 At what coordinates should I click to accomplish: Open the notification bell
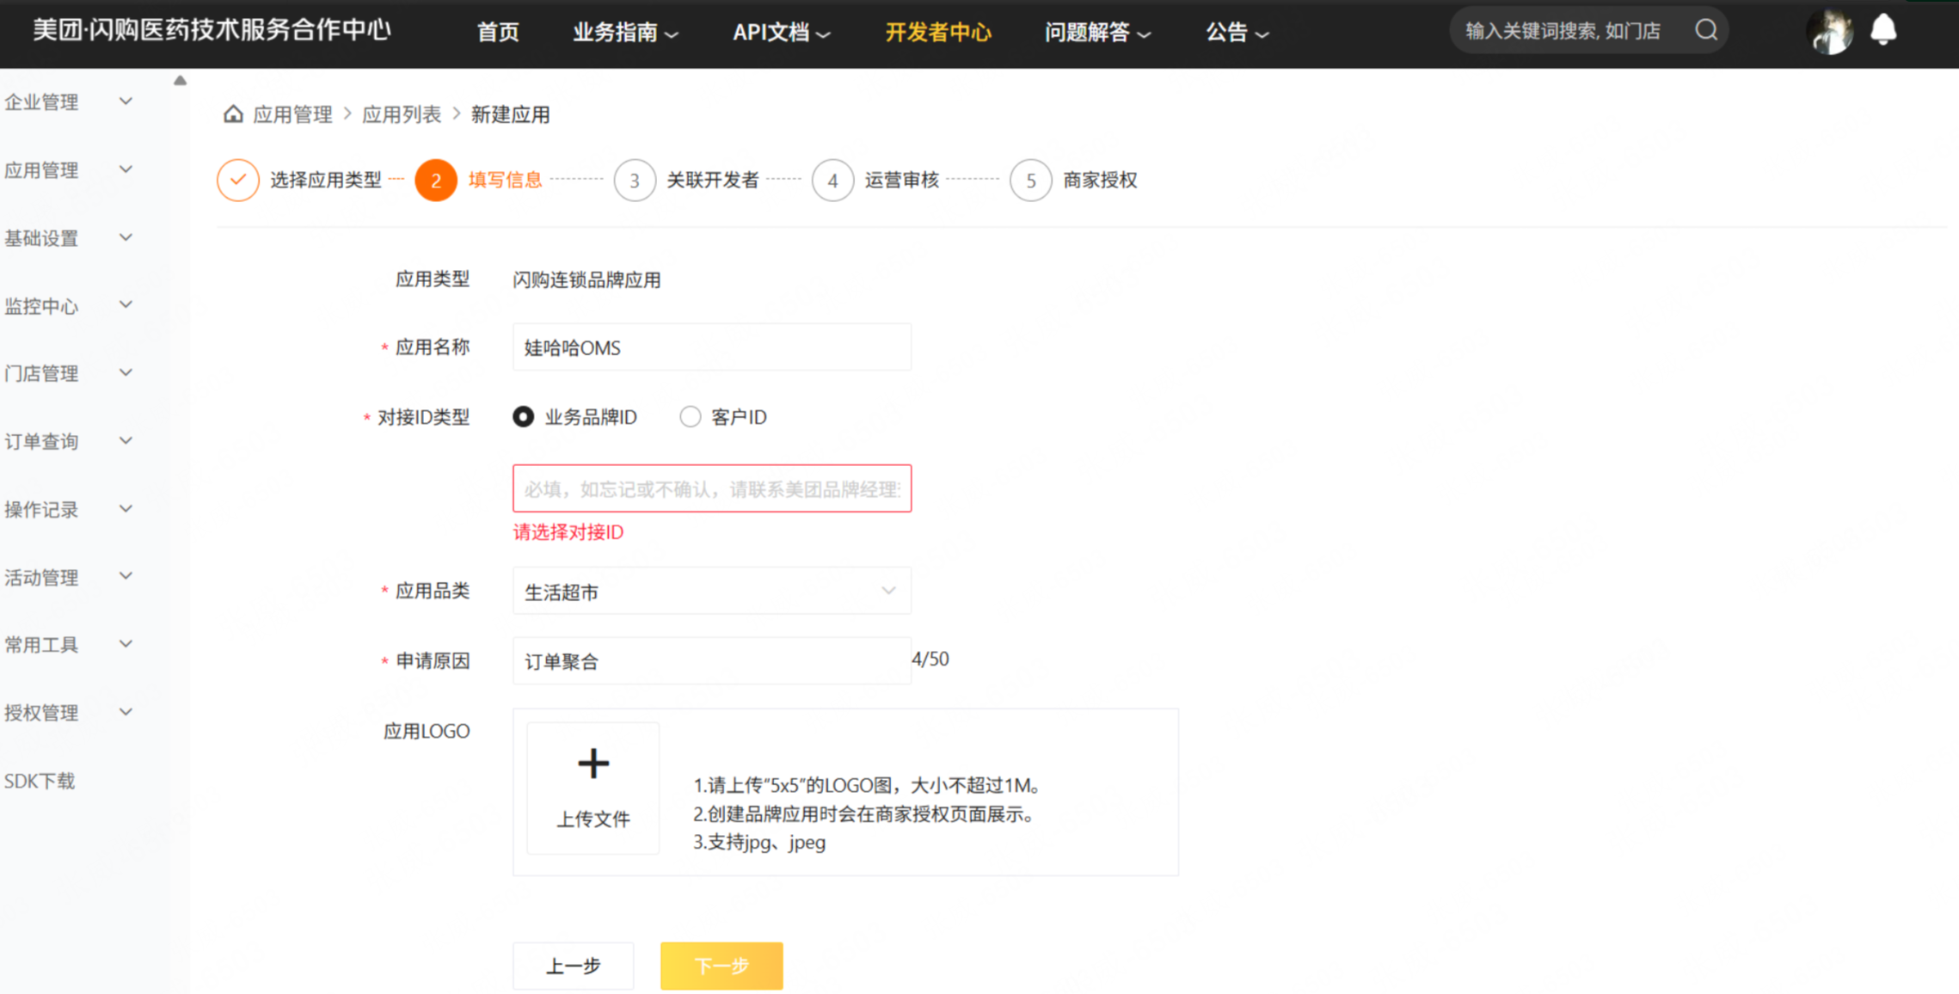pyautogui.click(x=1883, y=30)
